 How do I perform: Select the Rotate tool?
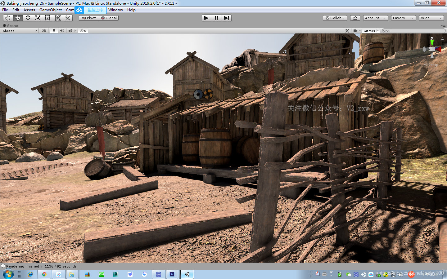(x=28, y=18)
